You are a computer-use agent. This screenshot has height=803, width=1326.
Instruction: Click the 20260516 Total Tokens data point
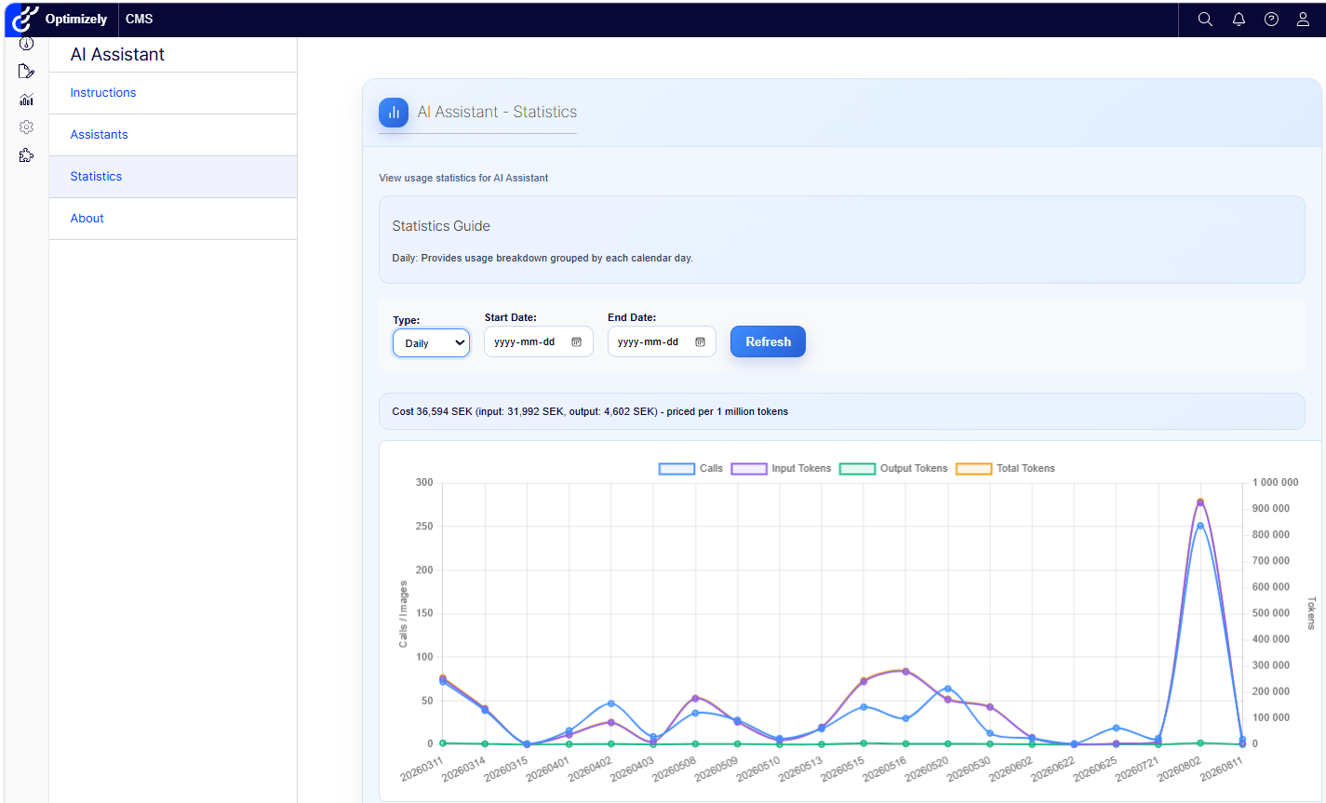pyautogui.click(x=905, y=671)
